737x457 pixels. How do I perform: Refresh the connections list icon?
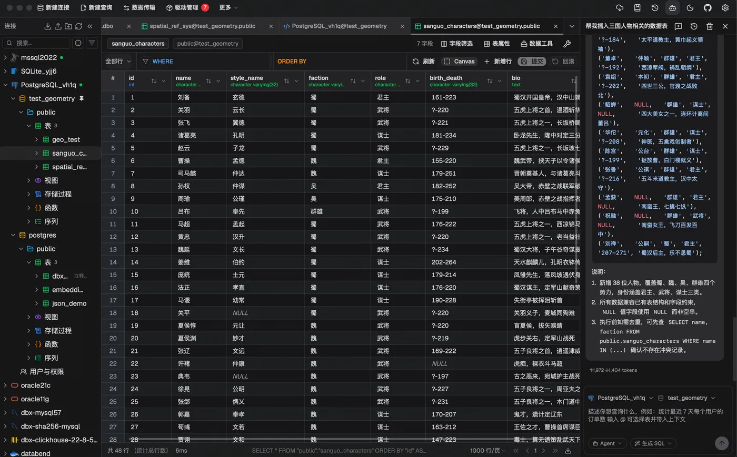click(x=79, y=26)
